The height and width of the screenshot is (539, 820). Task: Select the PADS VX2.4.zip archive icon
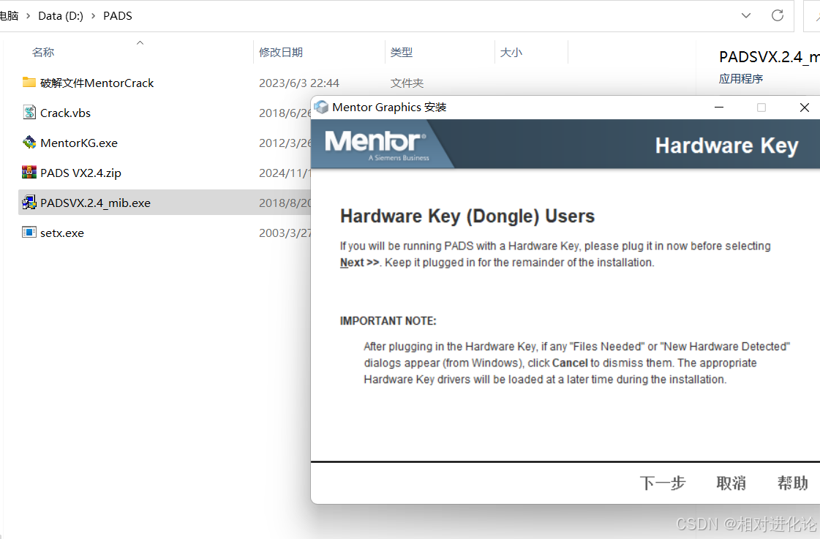(29, 173)
